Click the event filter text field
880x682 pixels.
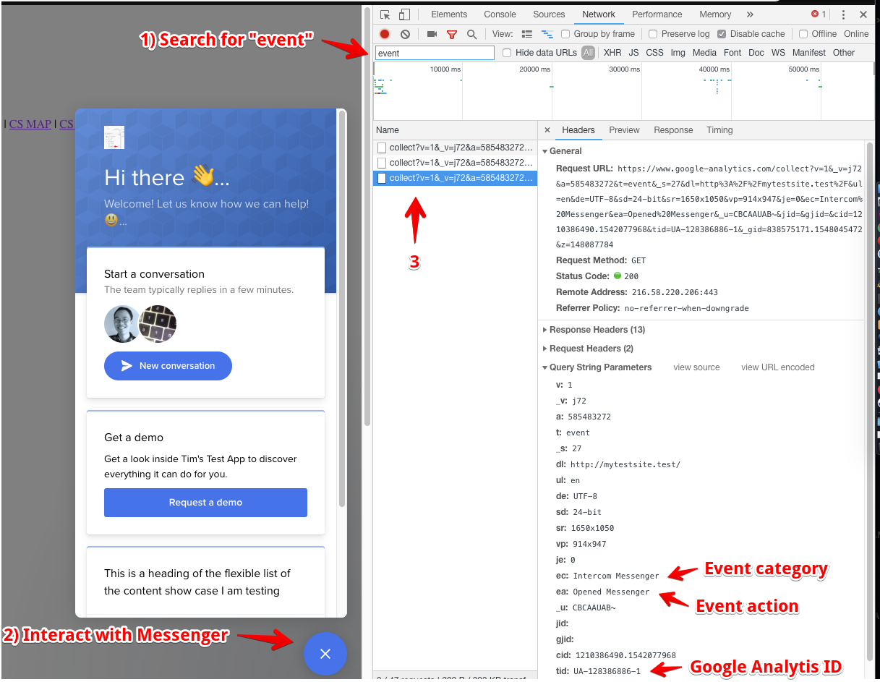pyautogui.click(x=435, y=53)
